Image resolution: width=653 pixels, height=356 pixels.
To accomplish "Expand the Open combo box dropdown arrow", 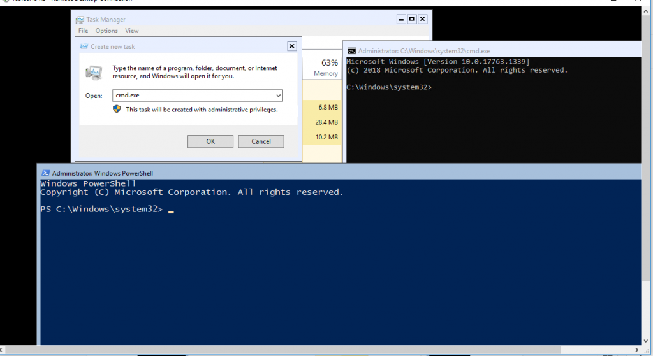I will 278,96.
